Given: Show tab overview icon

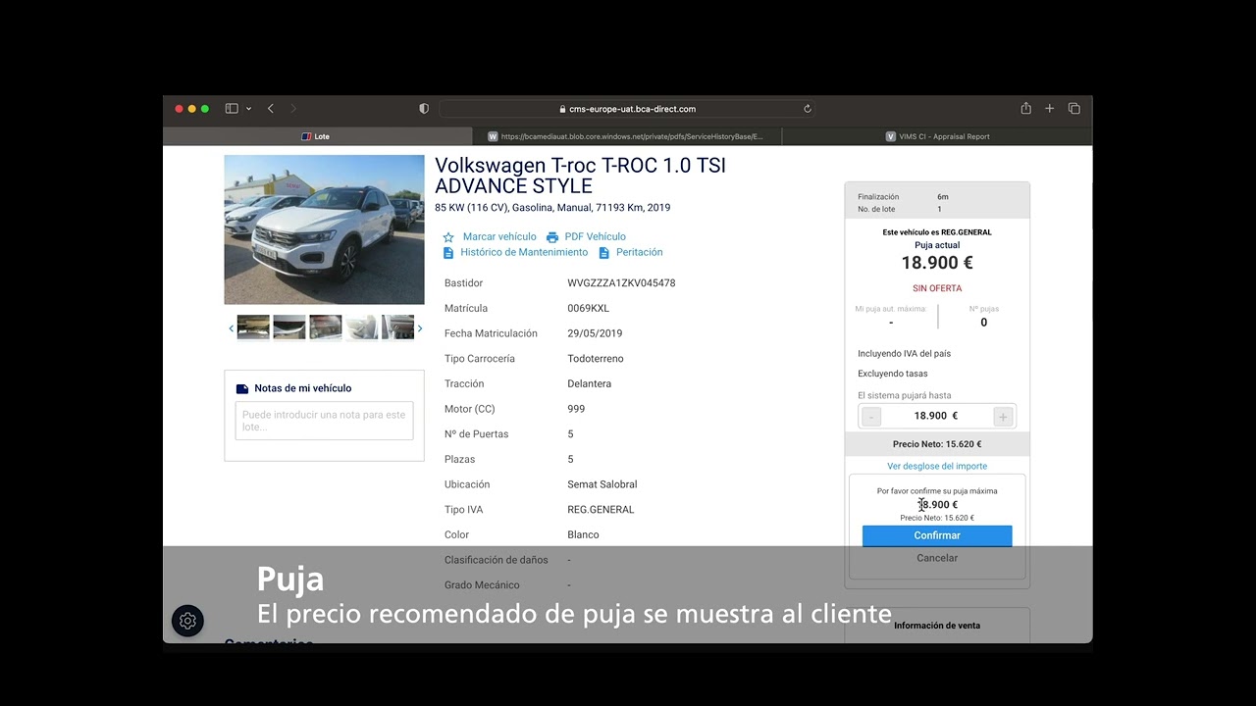Looking at the screenshot, I should pos(1073,109).
